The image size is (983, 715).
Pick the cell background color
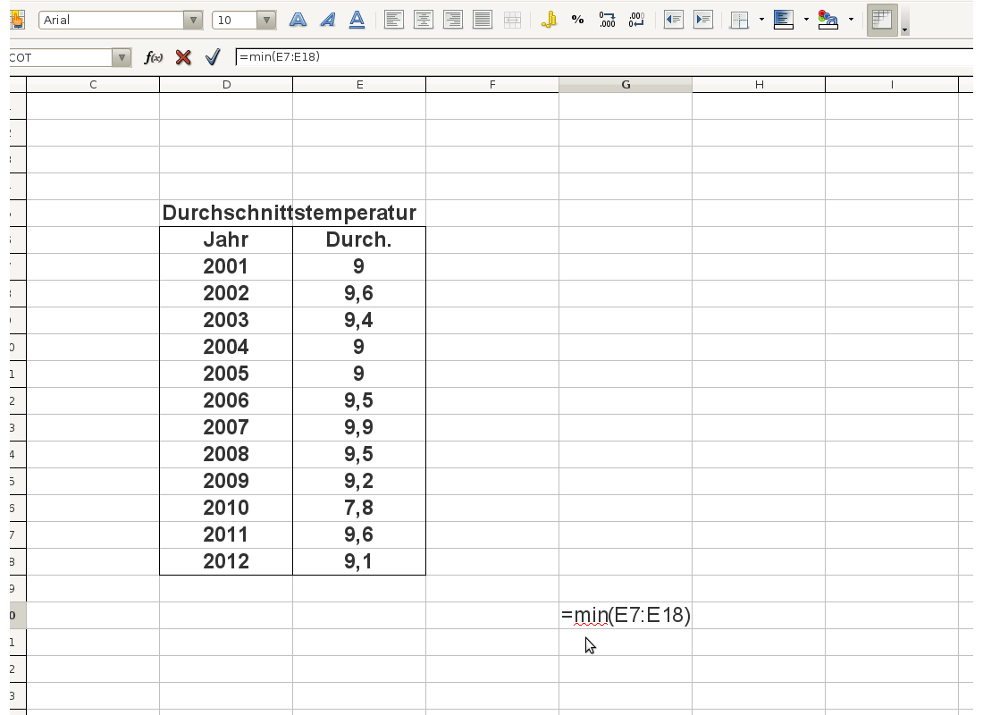(784, 20)
